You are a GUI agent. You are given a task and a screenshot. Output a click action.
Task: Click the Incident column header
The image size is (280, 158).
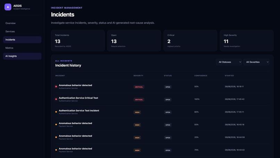pos(60,76)
